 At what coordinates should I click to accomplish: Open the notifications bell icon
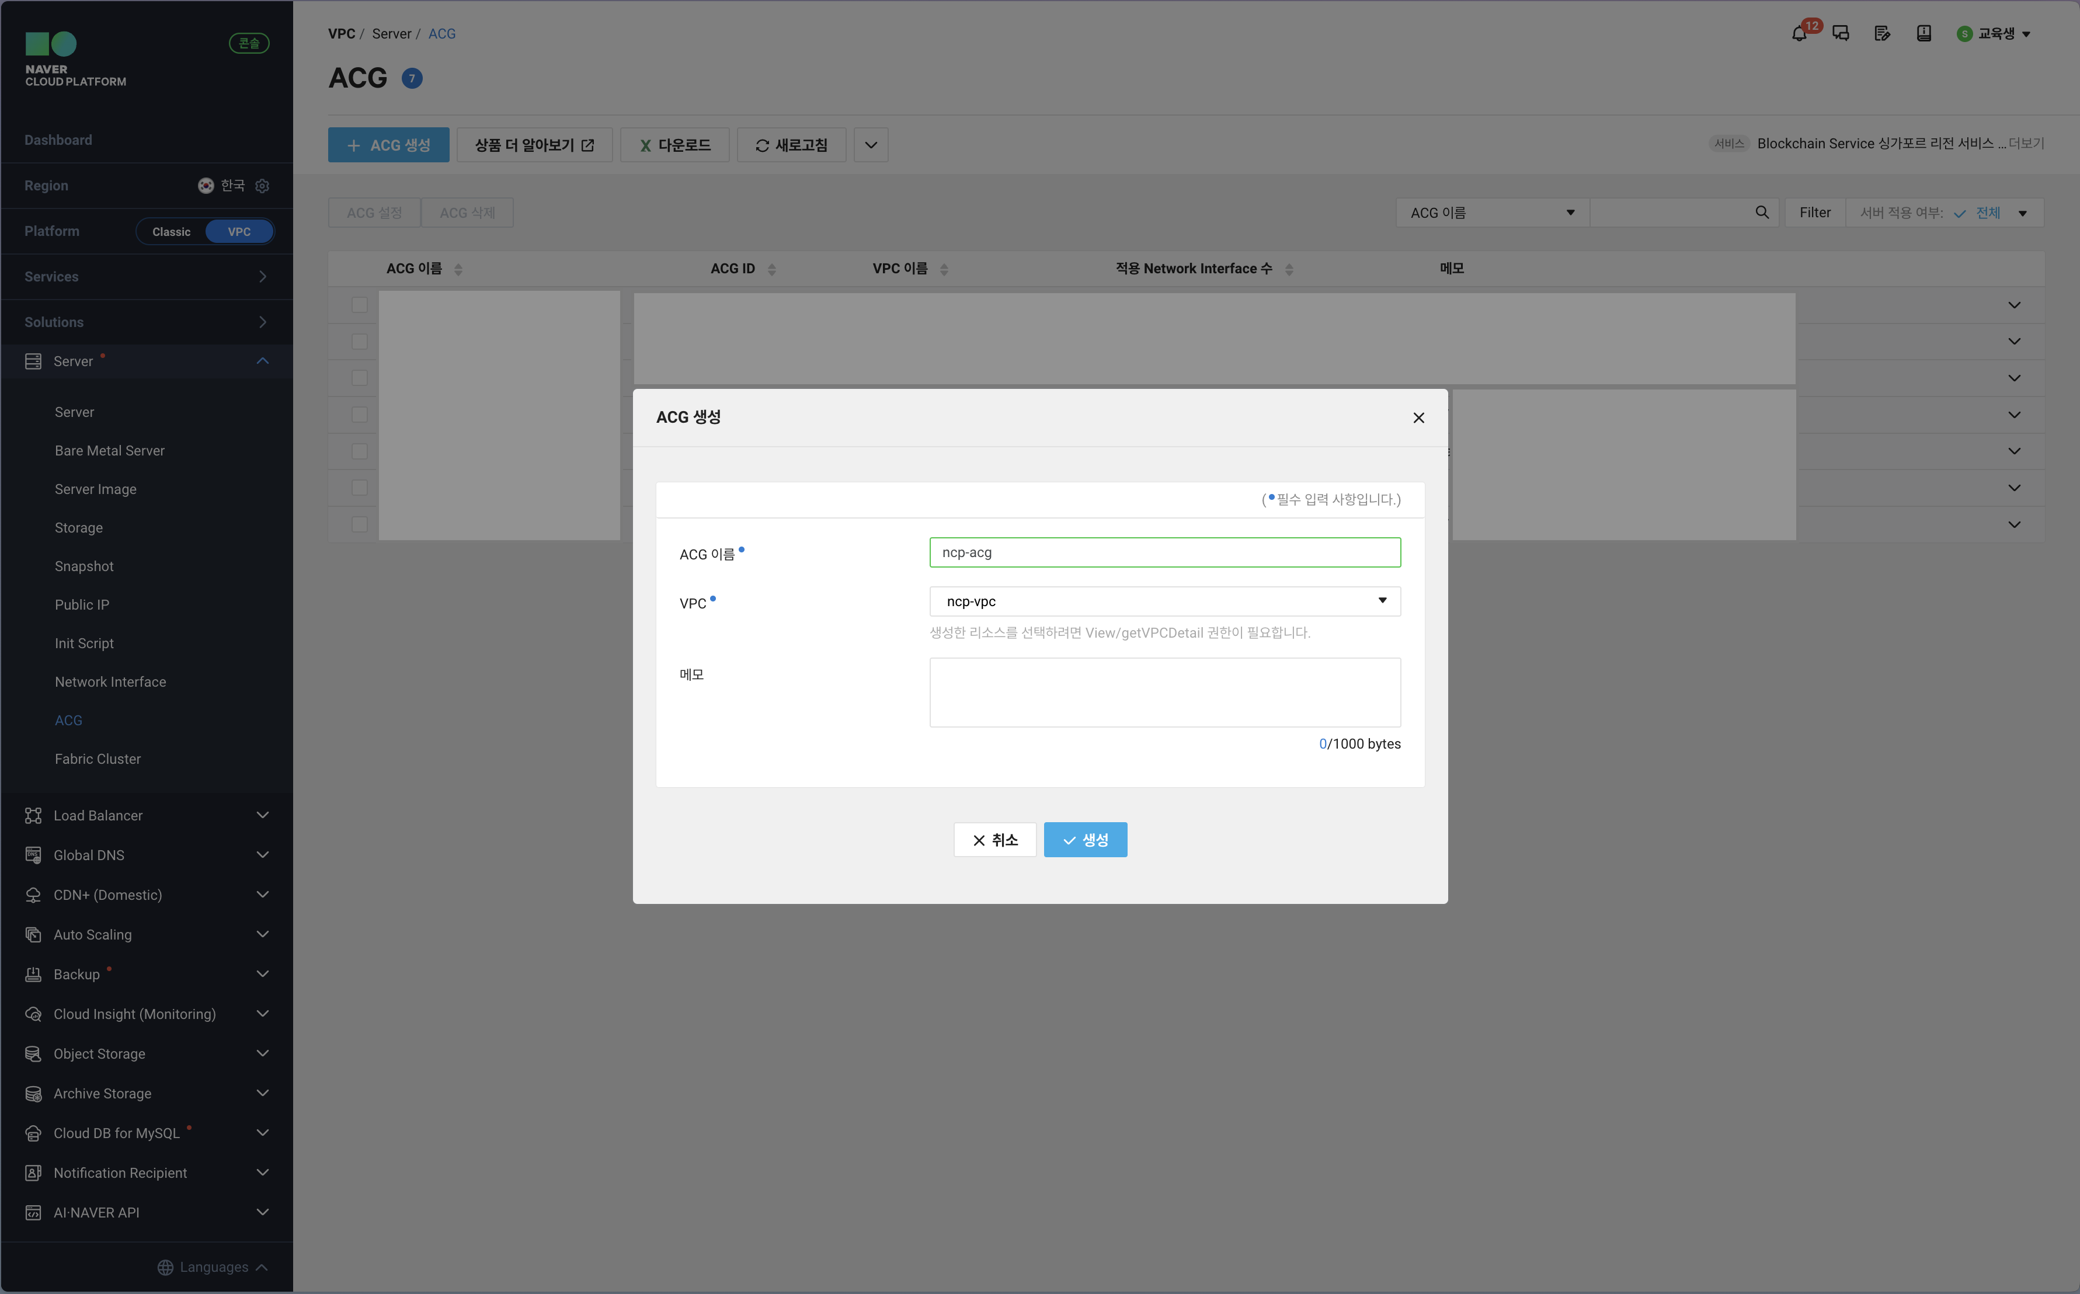pos(1799,33)
